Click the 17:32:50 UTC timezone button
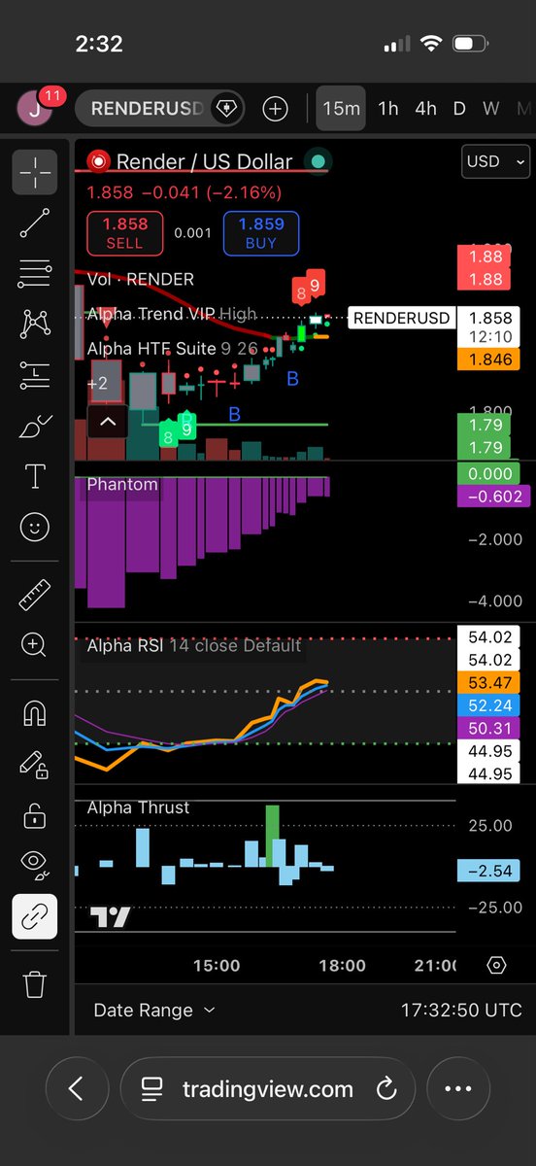Viewport: 536px width, 1166px height. point(461,1011)
